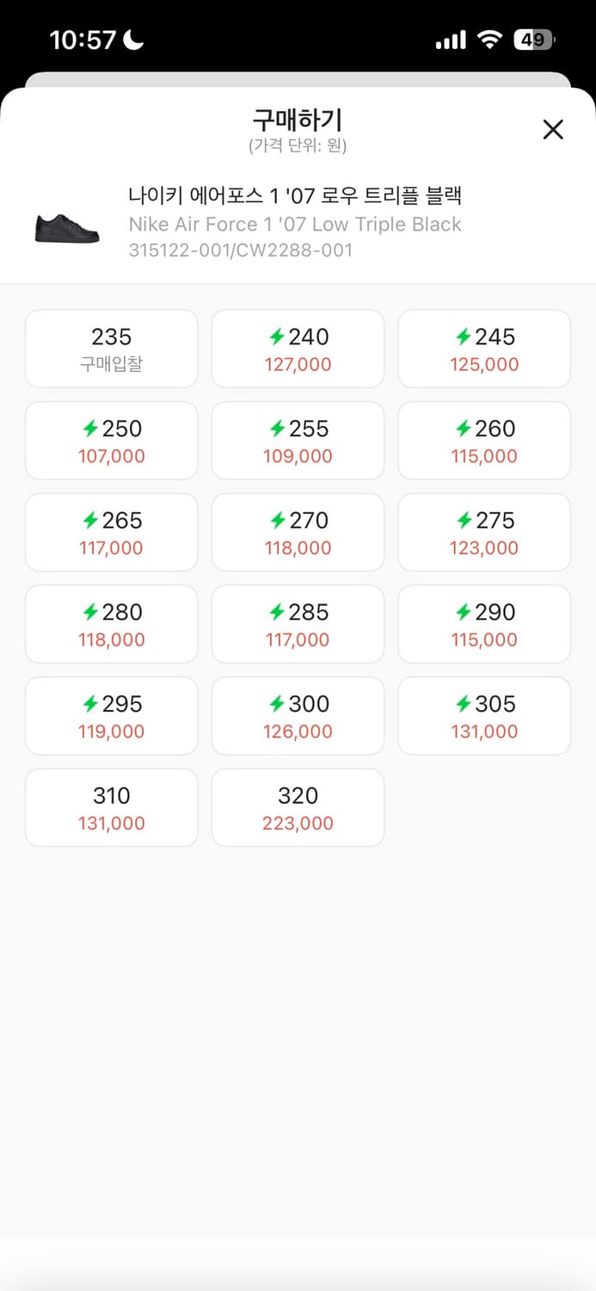
Task: Tap fast-delivery bolt beside size 255
Action: coord(277,429)
